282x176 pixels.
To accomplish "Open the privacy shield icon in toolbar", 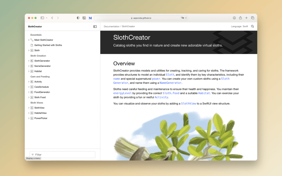I will (x=78, y=18).
